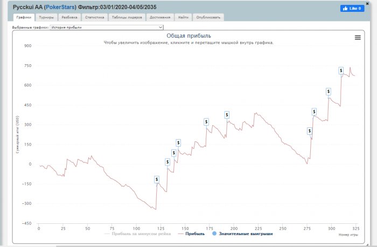Open the Таблицы лидеров tab

coord(127,17)
